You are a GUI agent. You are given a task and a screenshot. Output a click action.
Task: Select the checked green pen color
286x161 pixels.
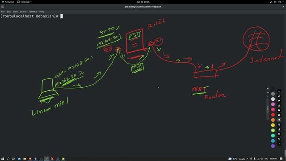(x=273, y=130)
